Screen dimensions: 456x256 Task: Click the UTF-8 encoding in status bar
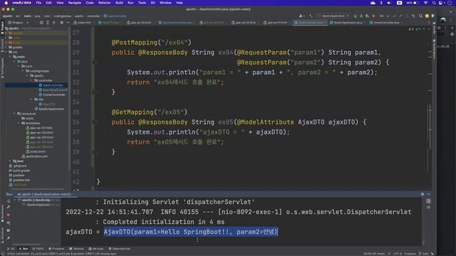point(398,254)
